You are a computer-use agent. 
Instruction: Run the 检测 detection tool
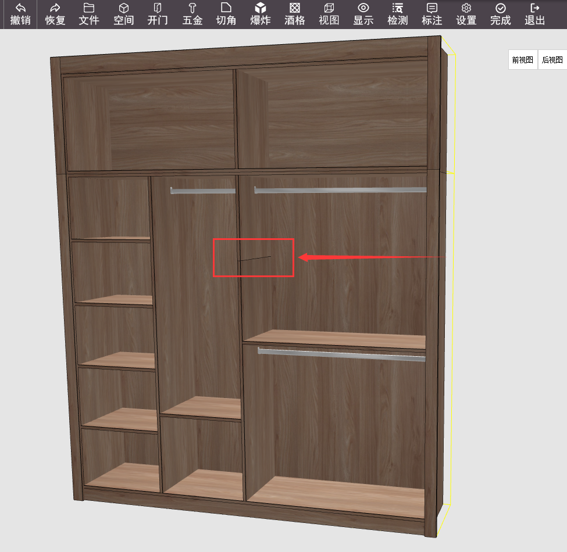click(x=398, y=14)
